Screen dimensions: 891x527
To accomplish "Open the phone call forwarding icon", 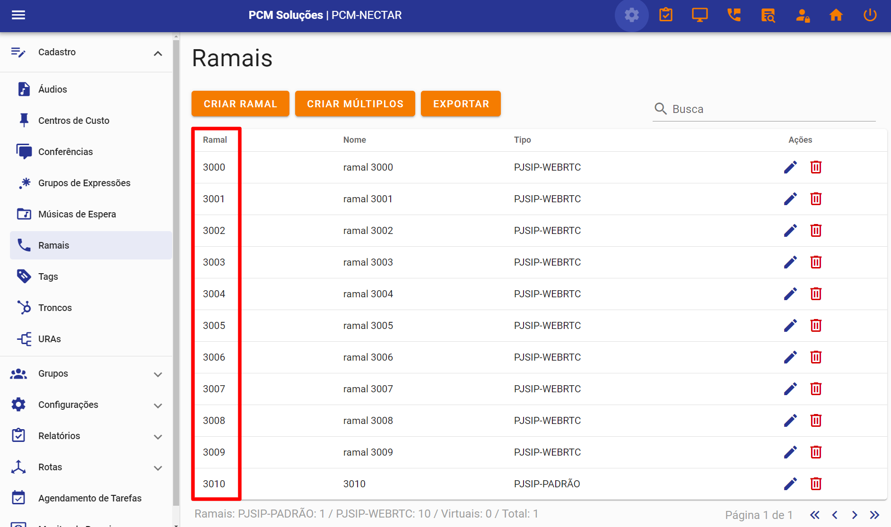I will point(734,15).
